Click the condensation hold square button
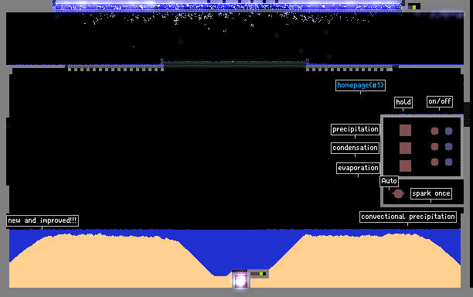This screenshot has width=473, height=297. tap(405, 148)
